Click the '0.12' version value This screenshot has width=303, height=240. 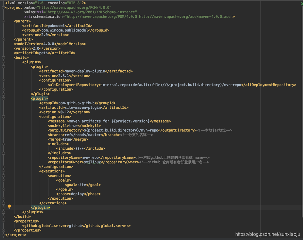pos(65,112)
